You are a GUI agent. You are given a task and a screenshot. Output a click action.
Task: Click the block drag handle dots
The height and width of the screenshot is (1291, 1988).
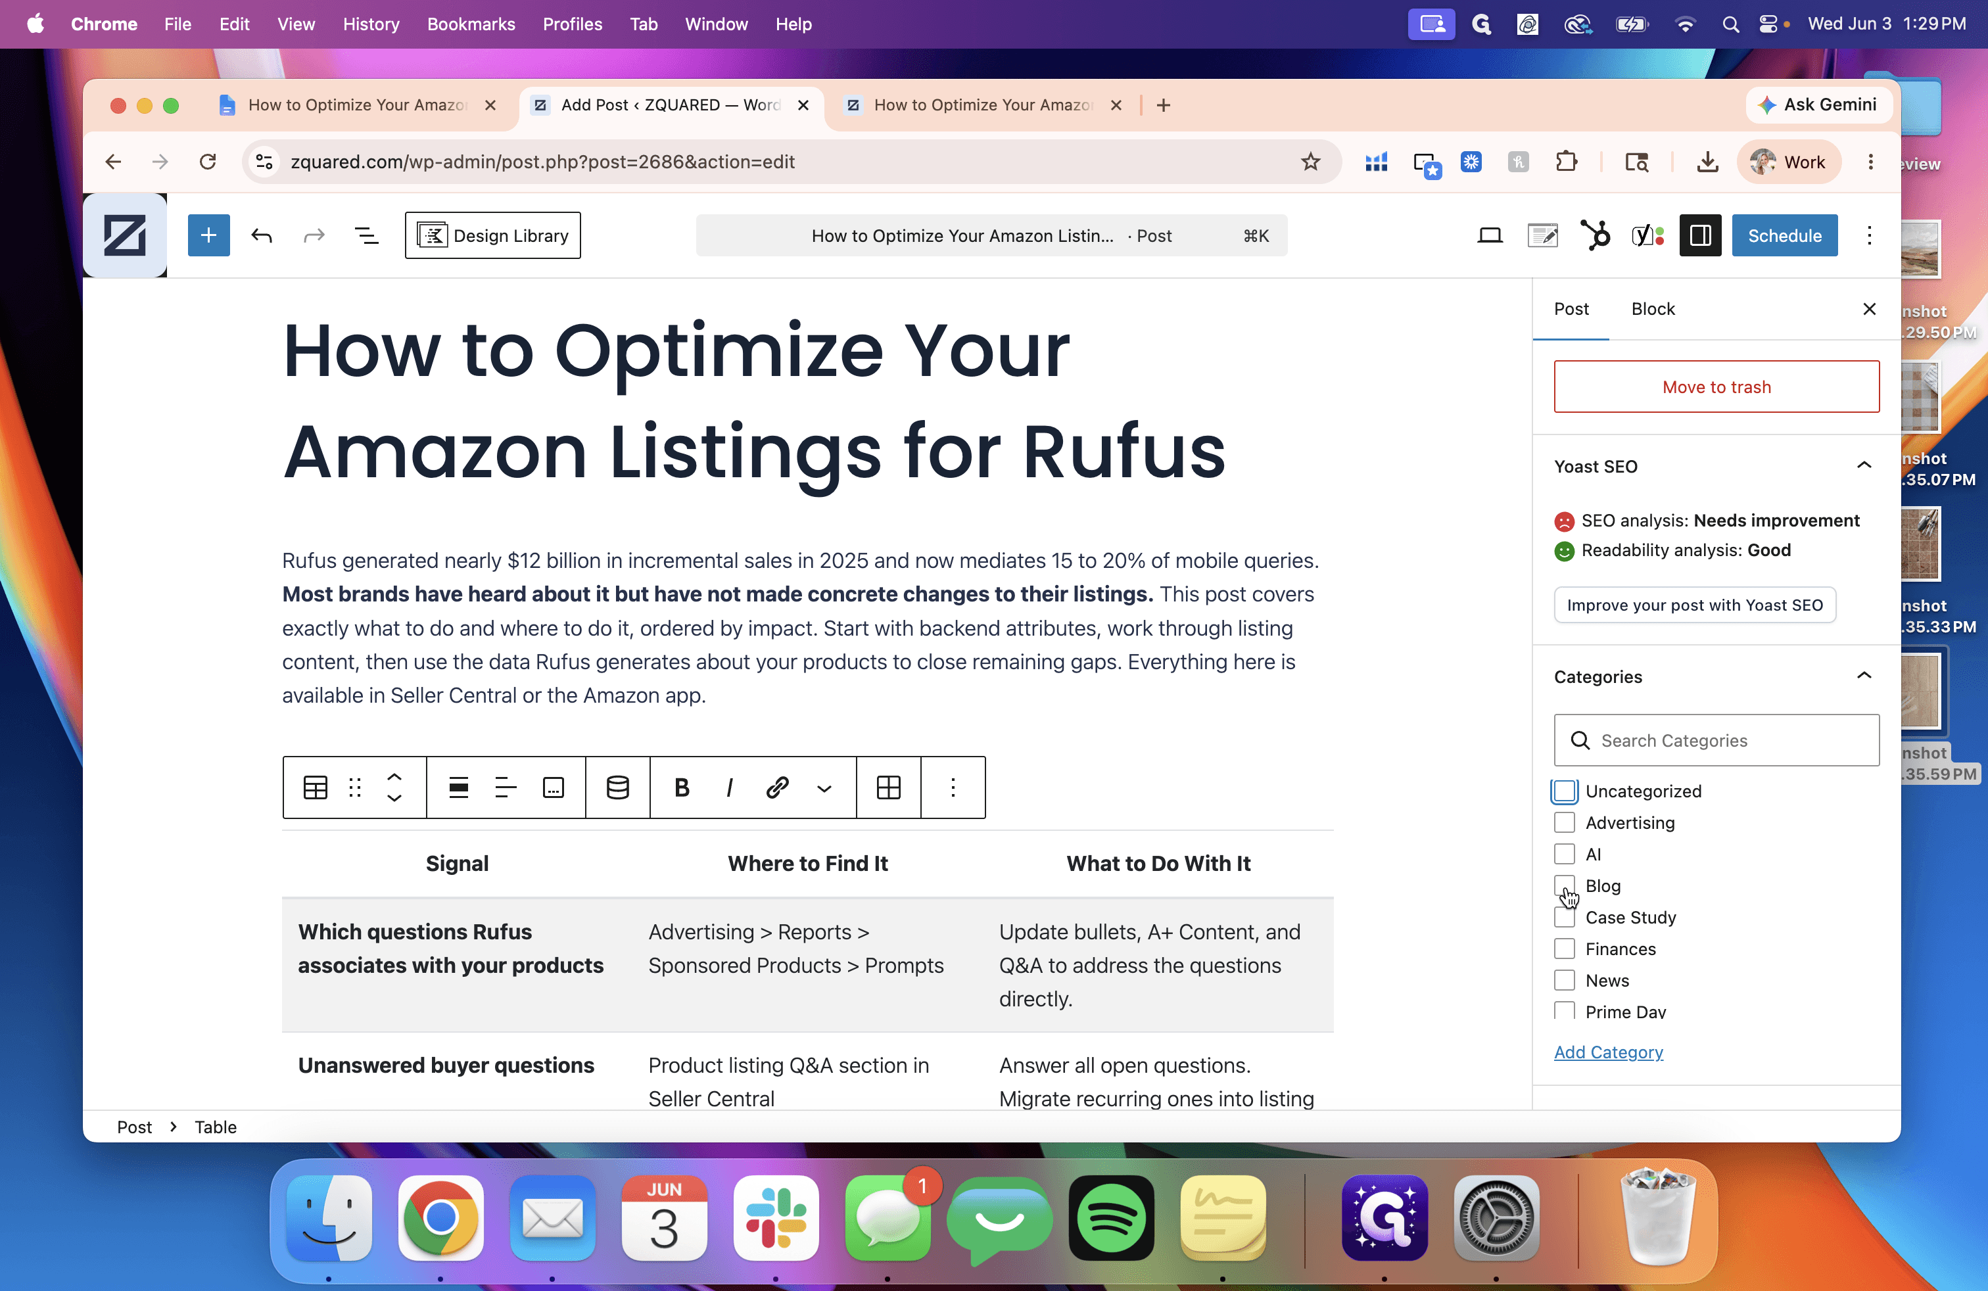tap(355, 787)
